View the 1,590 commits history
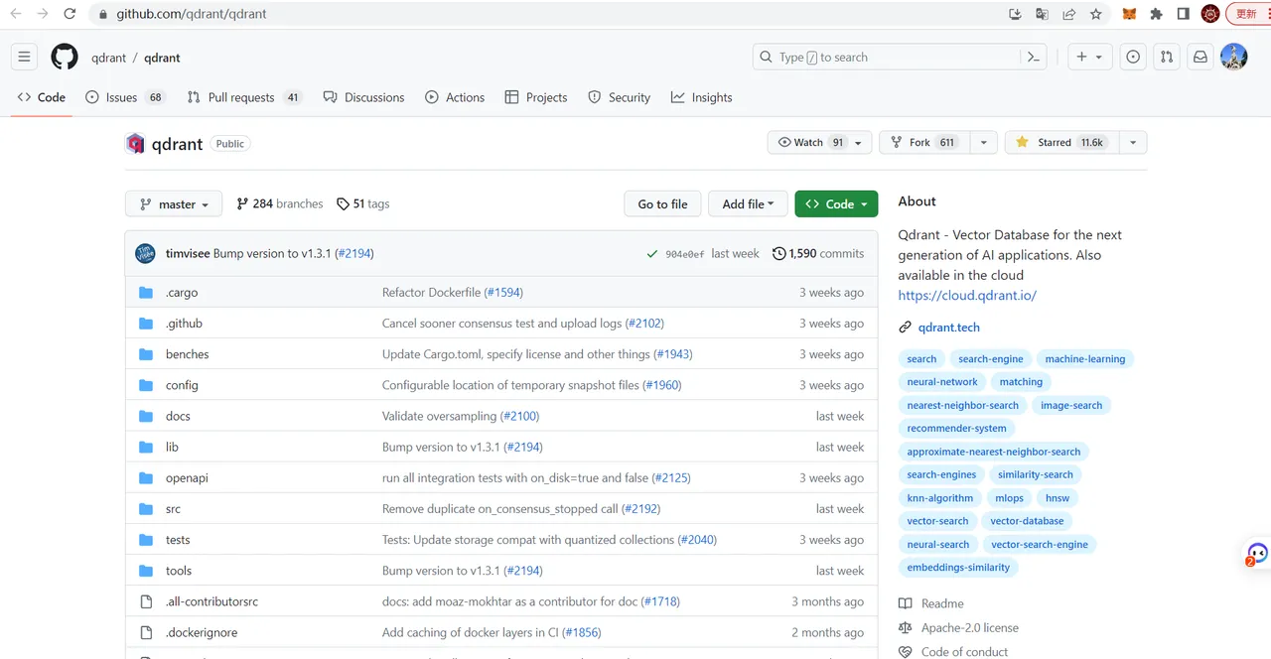Viewport: 1271px width, 659px height. [818, 254]
